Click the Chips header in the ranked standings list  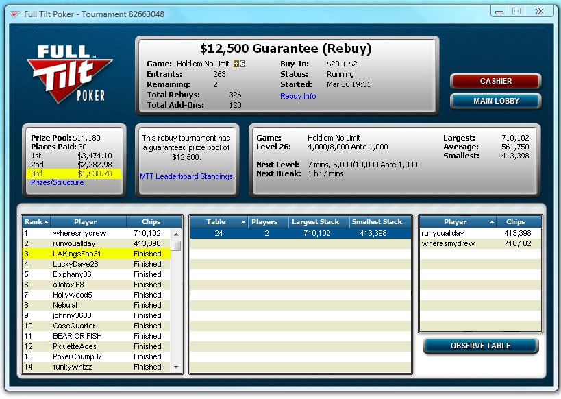click(x=154, y=221)
